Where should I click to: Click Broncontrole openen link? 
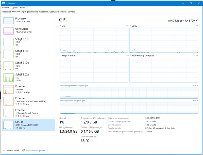pos(35,150)
